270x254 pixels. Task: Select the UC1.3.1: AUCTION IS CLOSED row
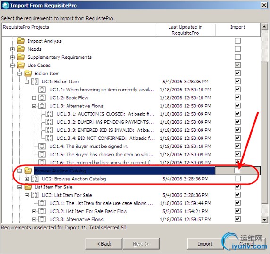131,114
